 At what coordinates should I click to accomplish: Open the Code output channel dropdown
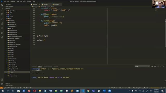(142, 66)
